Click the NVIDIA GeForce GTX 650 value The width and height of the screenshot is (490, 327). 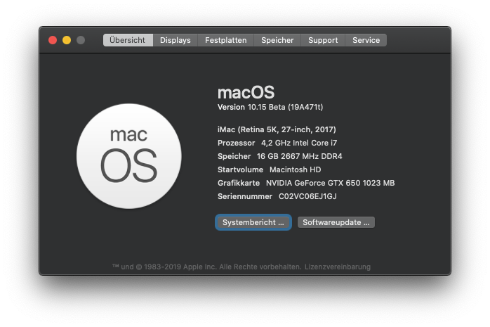330,183
